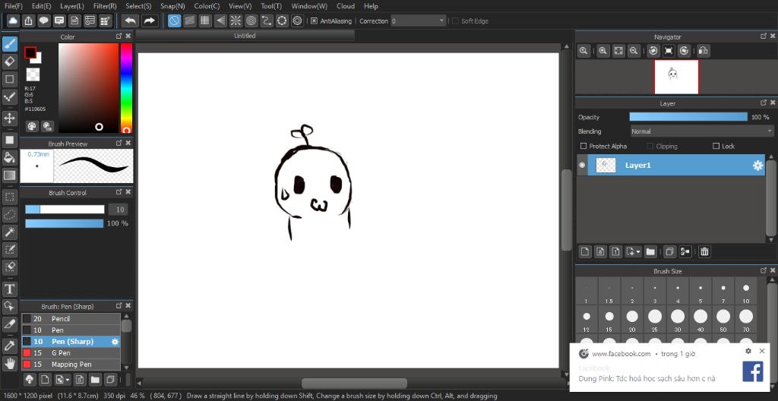Open Pen (Sharp) brush settings gear
Viewport: 778px width, 401px height.
pyautogui.click(x=115, y=342)
